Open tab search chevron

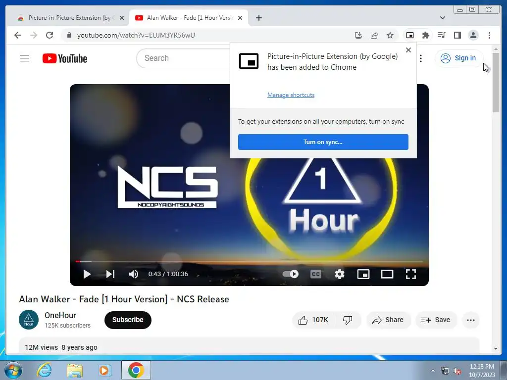tap(442, 18)
